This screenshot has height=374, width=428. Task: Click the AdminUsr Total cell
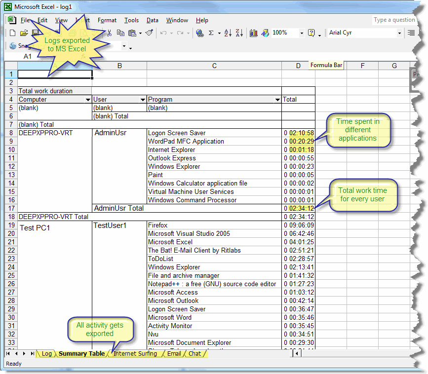[187, 208]
